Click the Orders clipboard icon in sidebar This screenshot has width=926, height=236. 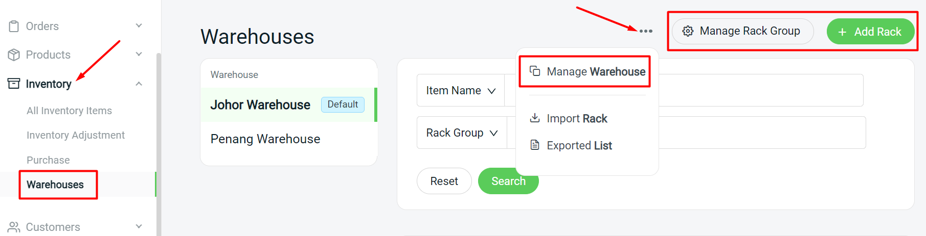(14, 26)
